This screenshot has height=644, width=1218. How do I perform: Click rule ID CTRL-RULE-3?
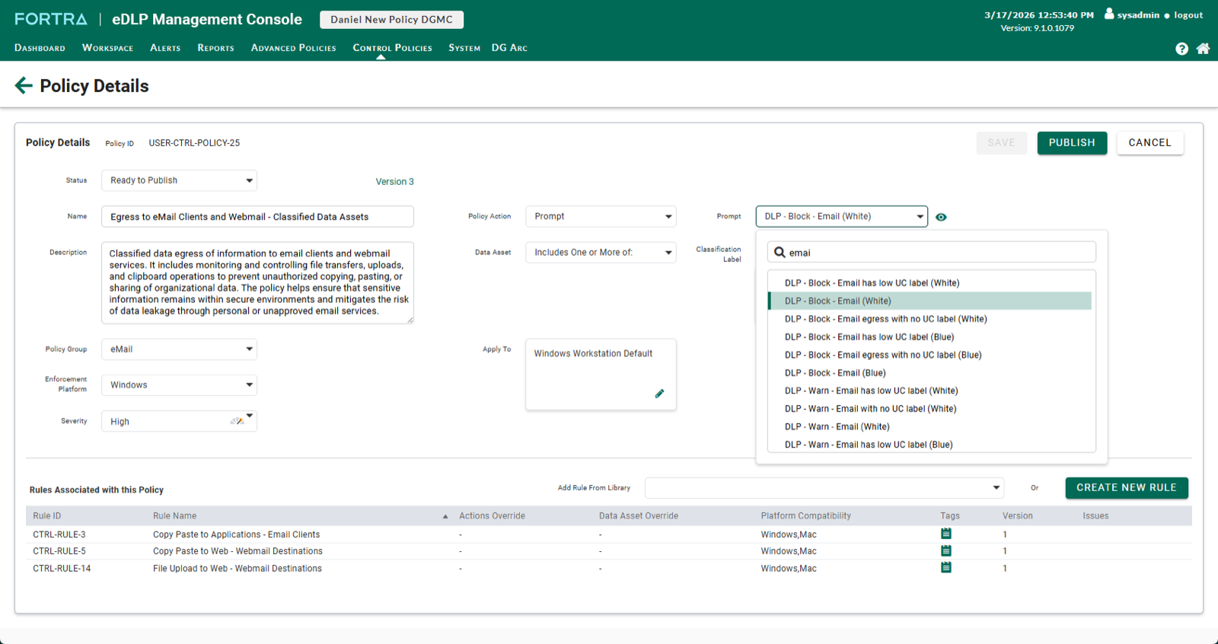[x=59, y=534]
